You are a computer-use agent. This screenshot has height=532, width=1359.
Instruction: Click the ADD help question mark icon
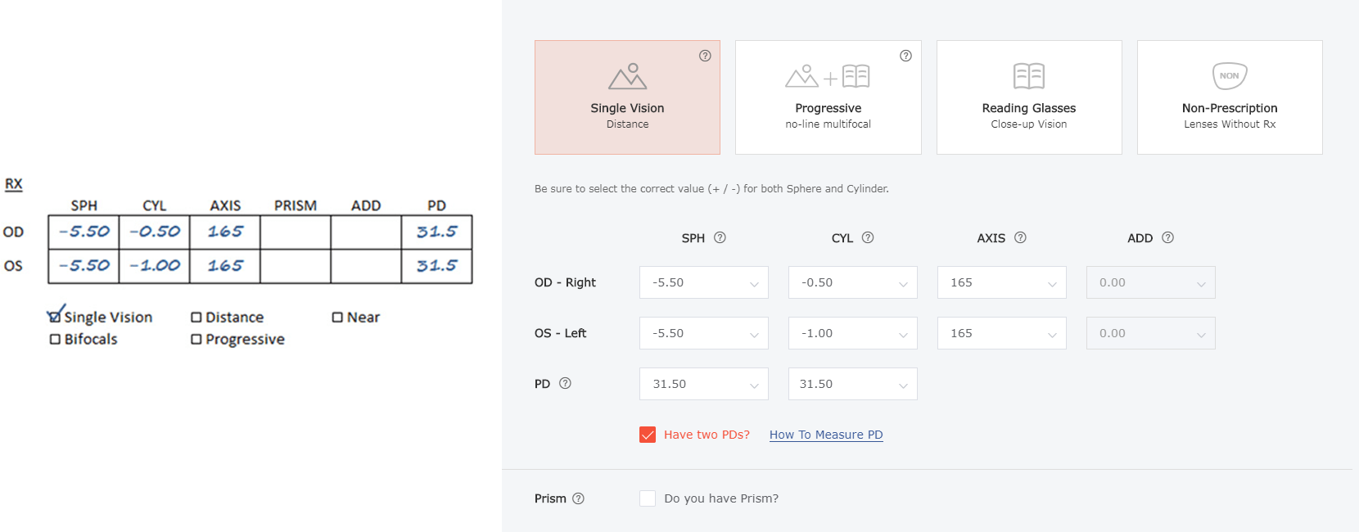tap(1167, 237)
